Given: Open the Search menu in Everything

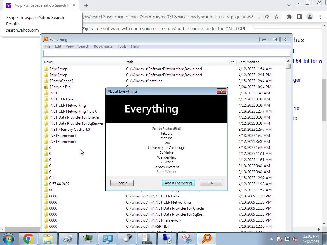Looking at the screenshot, I should pyautogui.click(x=84, y=46).
